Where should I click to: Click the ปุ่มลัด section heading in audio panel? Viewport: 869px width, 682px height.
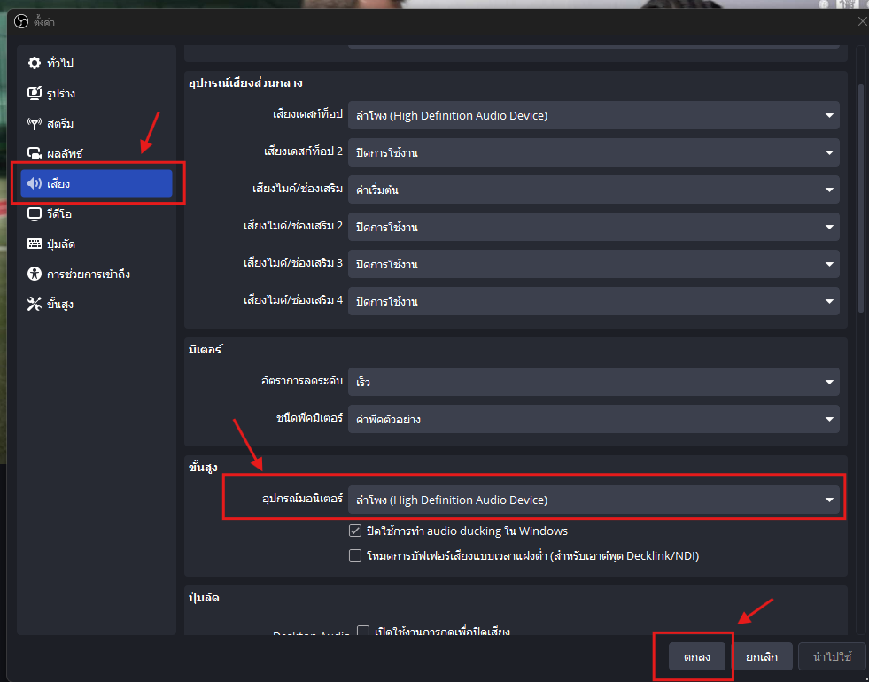coord(204,598)
